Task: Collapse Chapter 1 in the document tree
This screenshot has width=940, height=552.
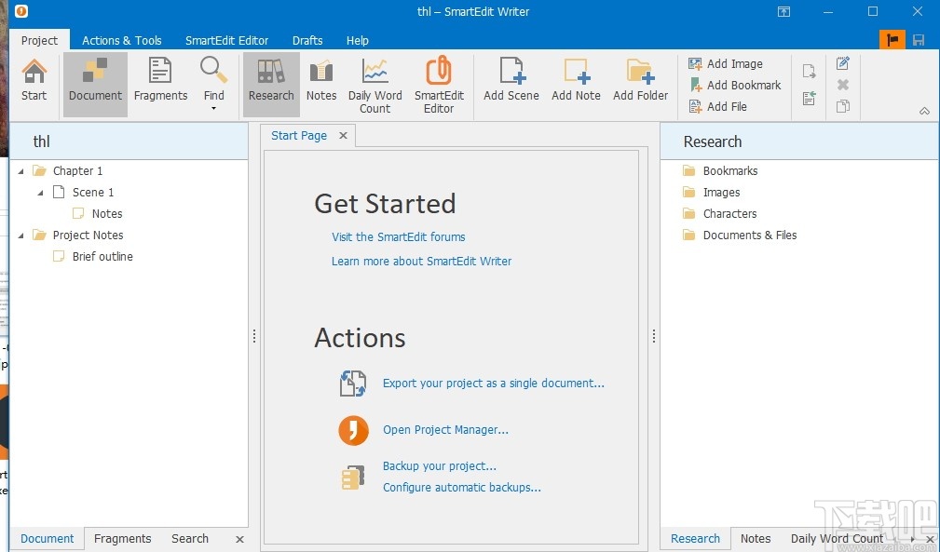Action: 21,170
